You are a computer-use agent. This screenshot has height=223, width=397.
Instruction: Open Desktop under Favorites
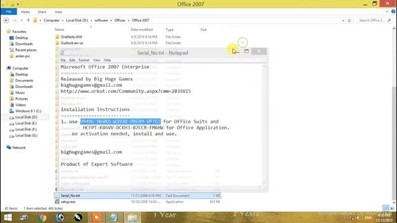[22, 38]
